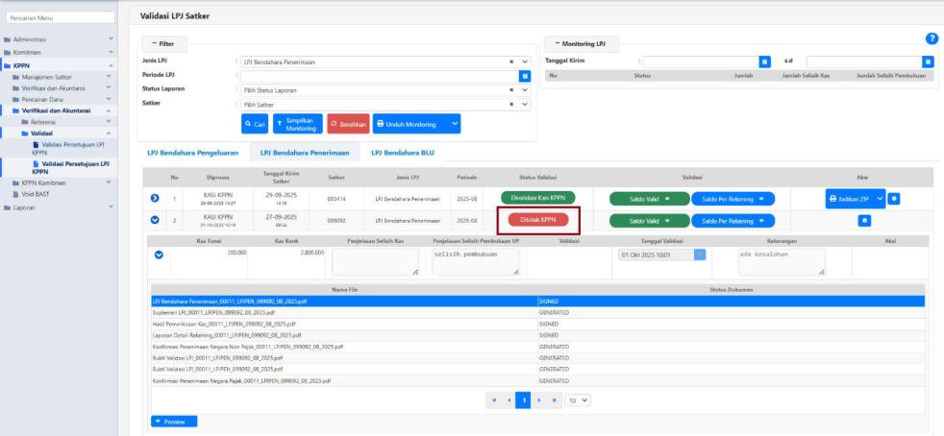
Task: Open the Status Laporan dropdown
Action: point(525,89)
